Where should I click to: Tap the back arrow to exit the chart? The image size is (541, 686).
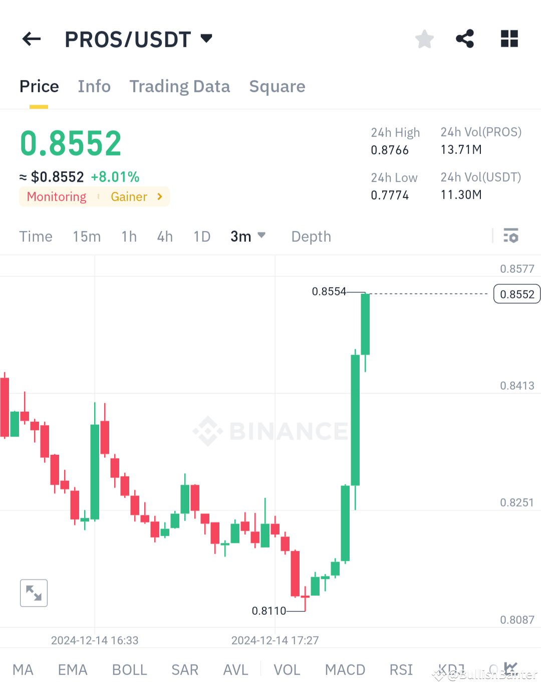pyautogui.click(x=31, y=39)
